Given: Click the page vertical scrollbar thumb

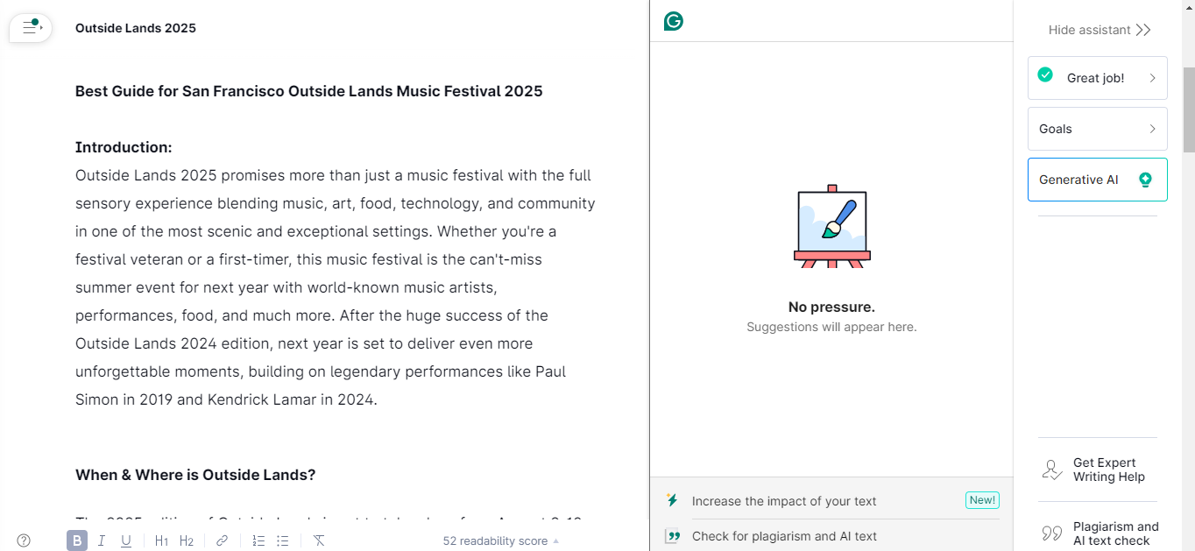Looking at the screenshot, I should (1188, 109).
